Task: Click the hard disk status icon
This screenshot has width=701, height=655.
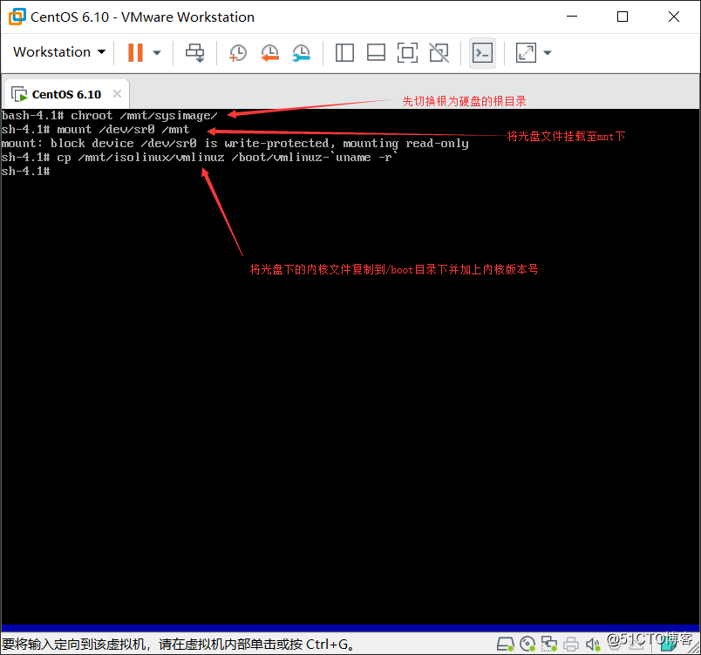Action: coord(506,645)
